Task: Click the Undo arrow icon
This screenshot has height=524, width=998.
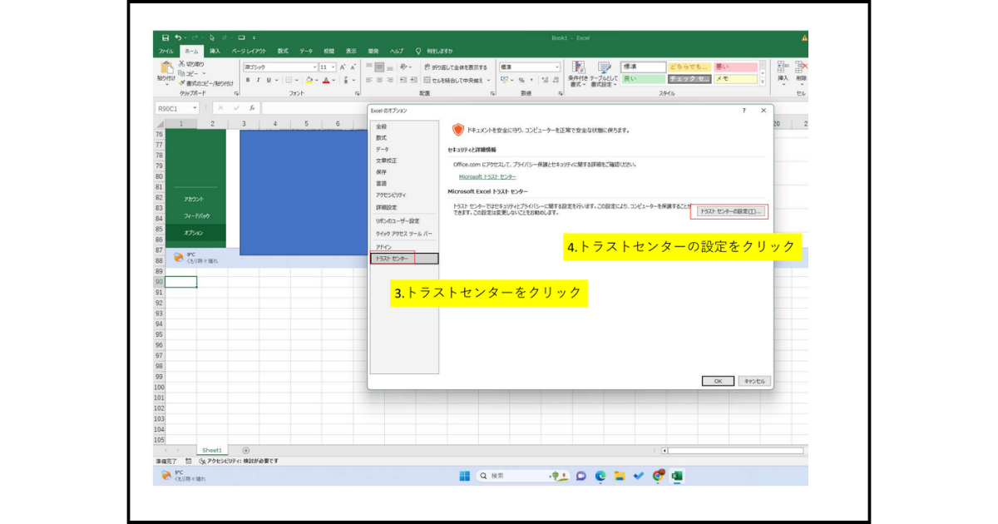Action: pyautogui.click(x=178, y=37)
